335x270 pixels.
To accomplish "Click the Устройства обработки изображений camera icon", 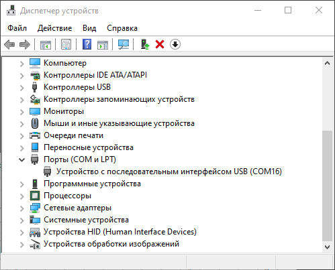I will coord(35,244).
